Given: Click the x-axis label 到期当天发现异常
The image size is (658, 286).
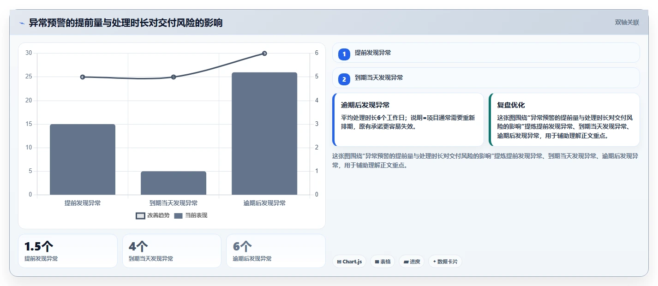Looking at the screenshot, I should point(173,203).
